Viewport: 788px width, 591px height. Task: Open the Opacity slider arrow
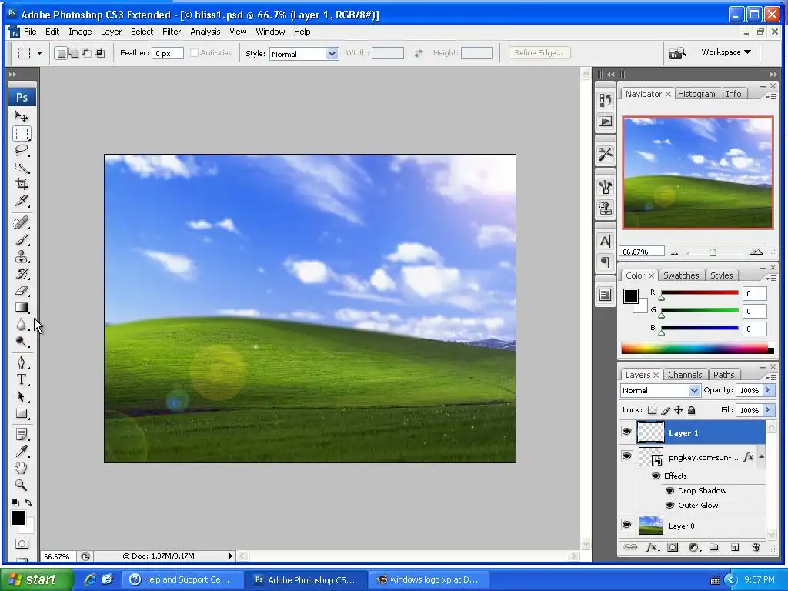click(769, 390)
